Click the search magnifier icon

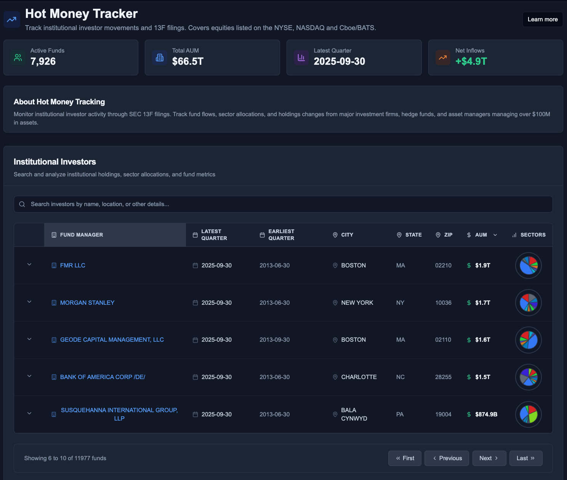click(x=22, y=204)
